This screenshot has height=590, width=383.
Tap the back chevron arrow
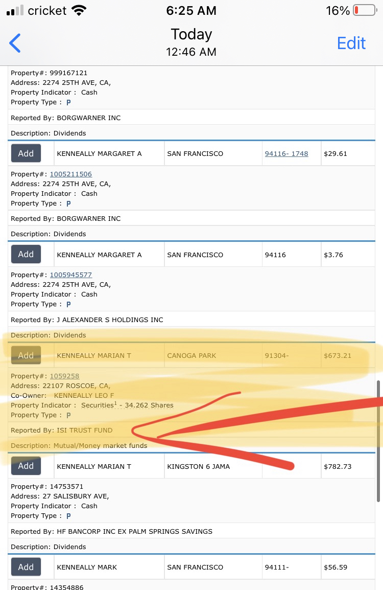pyautogui.click(x=15, y=43)
